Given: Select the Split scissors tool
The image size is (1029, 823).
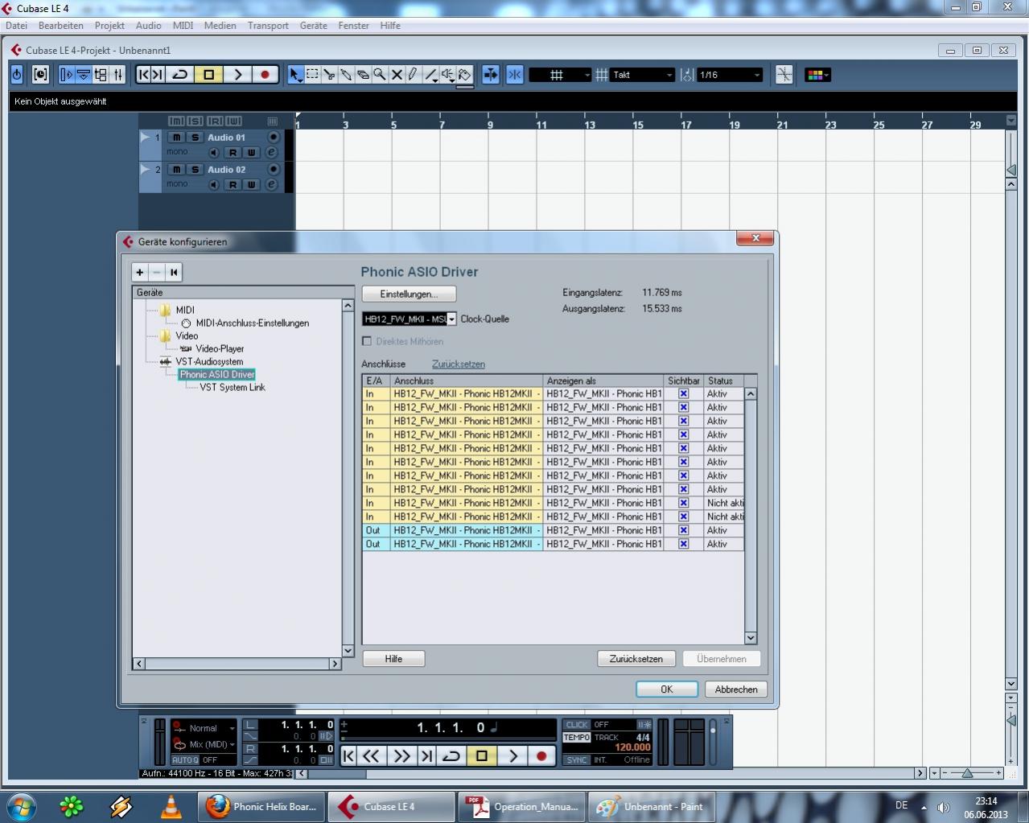Looking at the screenshot, I should 329,75.
